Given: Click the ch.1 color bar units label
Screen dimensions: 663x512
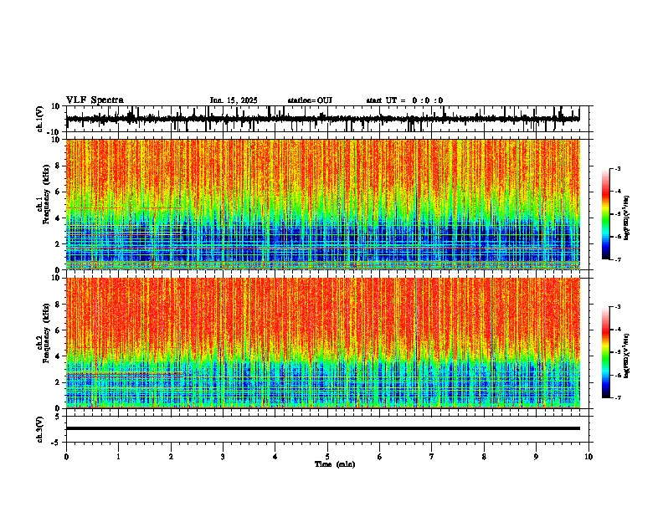Looking at the screenshot, I should 626,218.
